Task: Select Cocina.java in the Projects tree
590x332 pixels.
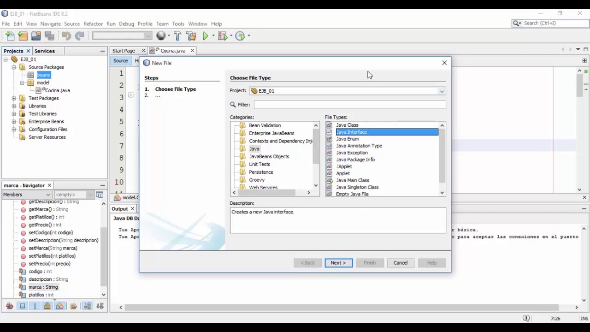Action: 57,90
